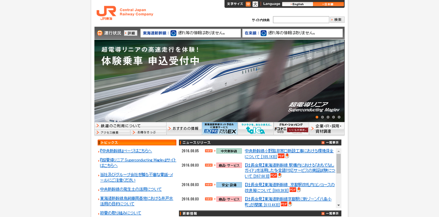Click PDF icon of the 2016.08.05 news item
The height and width of the screenshot is (217, 439).
[281, 156]
